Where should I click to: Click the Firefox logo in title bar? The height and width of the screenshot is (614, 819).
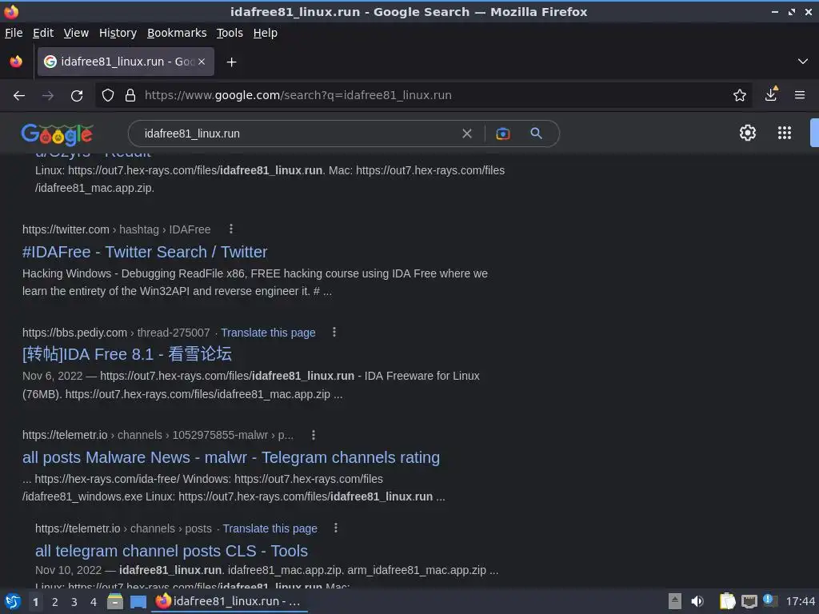pyautogui.click(x=11, y=11)
